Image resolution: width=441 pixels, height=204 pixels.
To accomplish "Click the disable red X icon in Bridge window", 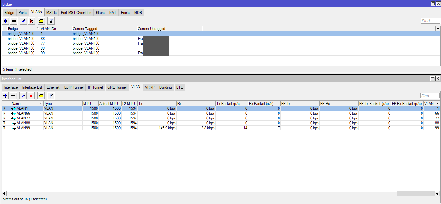I will click(31, 21).
